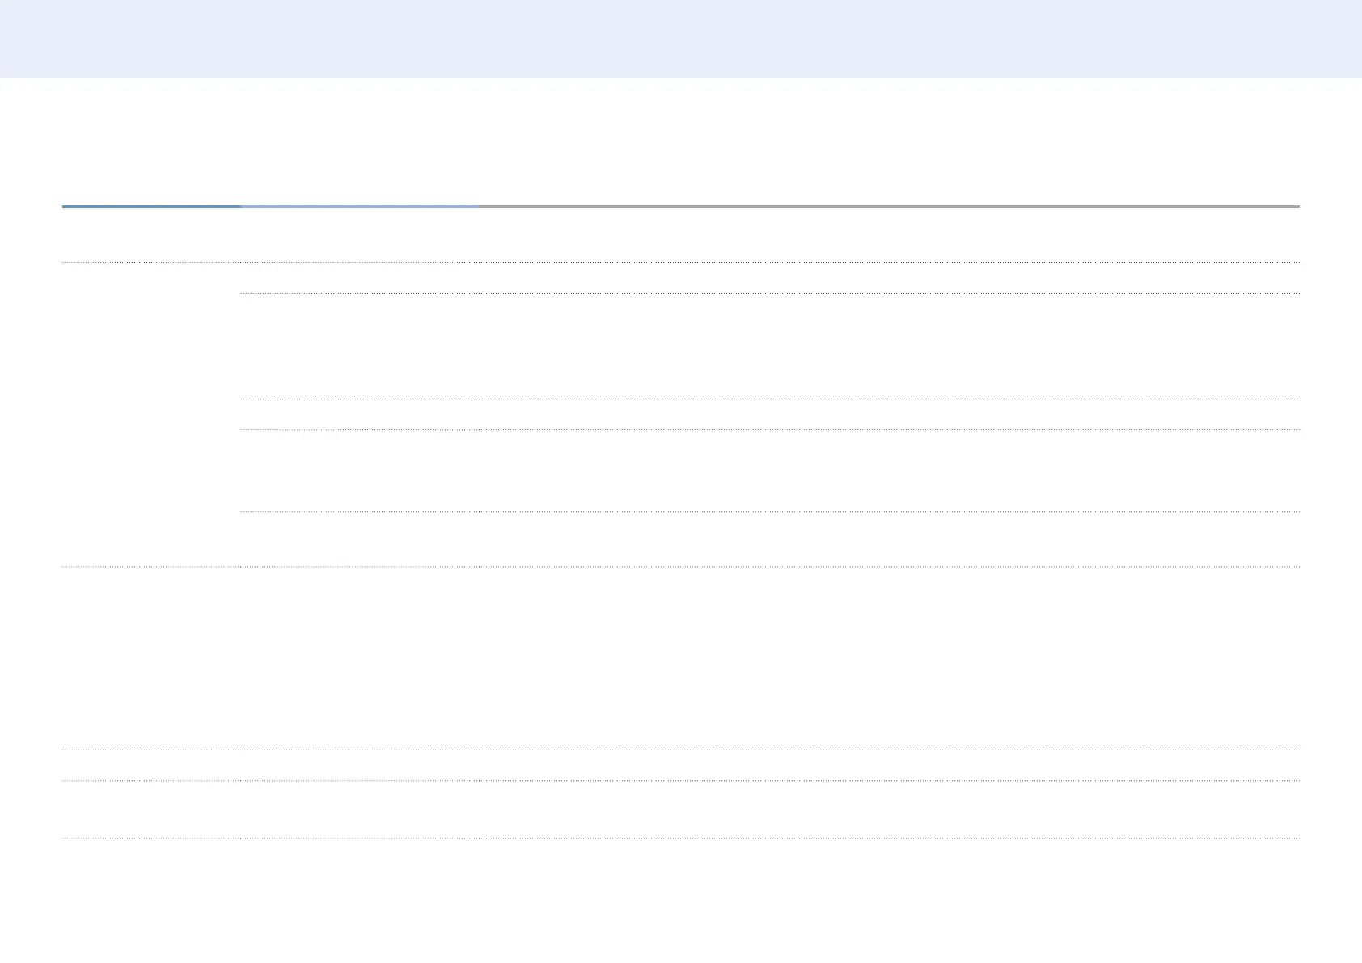Click blank white area beneath the table

[681, 898]
